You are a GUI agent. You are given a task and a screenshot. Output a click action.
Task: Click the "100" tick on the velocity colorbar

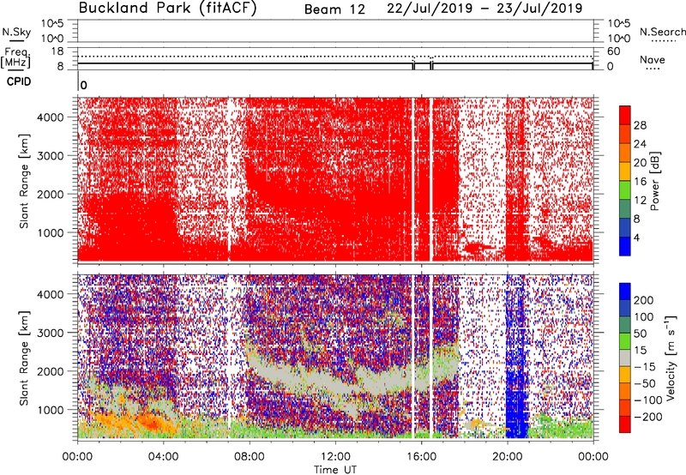644,316
